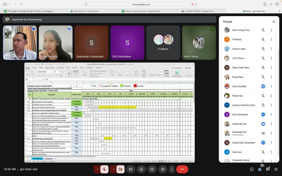Toggle Italic in the shared Excel ribbon
Screen dimensions: 282x176
point(41,75)
